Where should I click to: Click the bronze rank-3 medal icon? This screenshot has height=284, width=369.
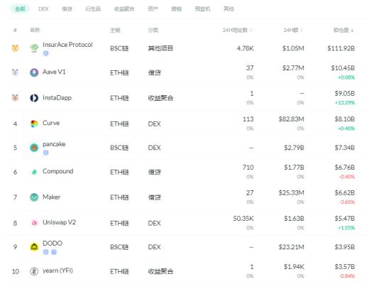coord(15,97)
